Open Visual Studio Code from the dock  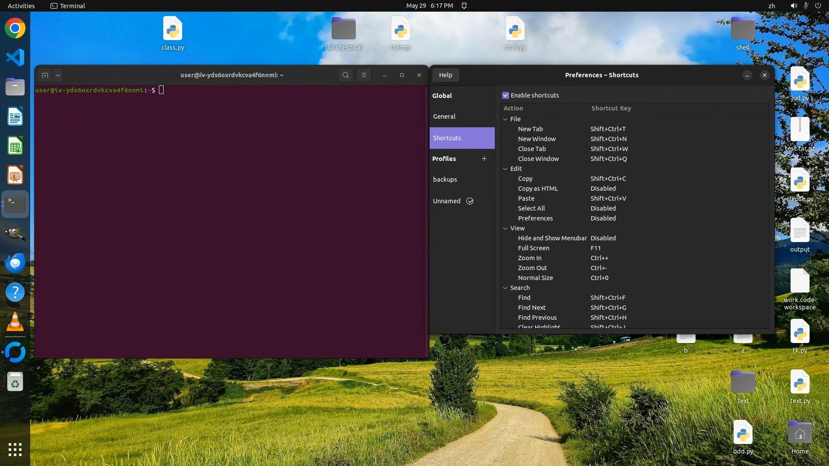[15, 57]
